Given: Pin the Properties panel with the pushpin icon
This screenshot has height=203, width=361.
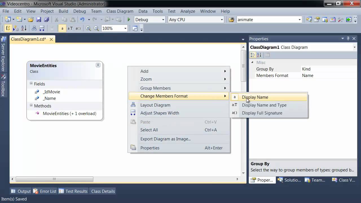Looking at the screenshot, I should click(348, 39).
